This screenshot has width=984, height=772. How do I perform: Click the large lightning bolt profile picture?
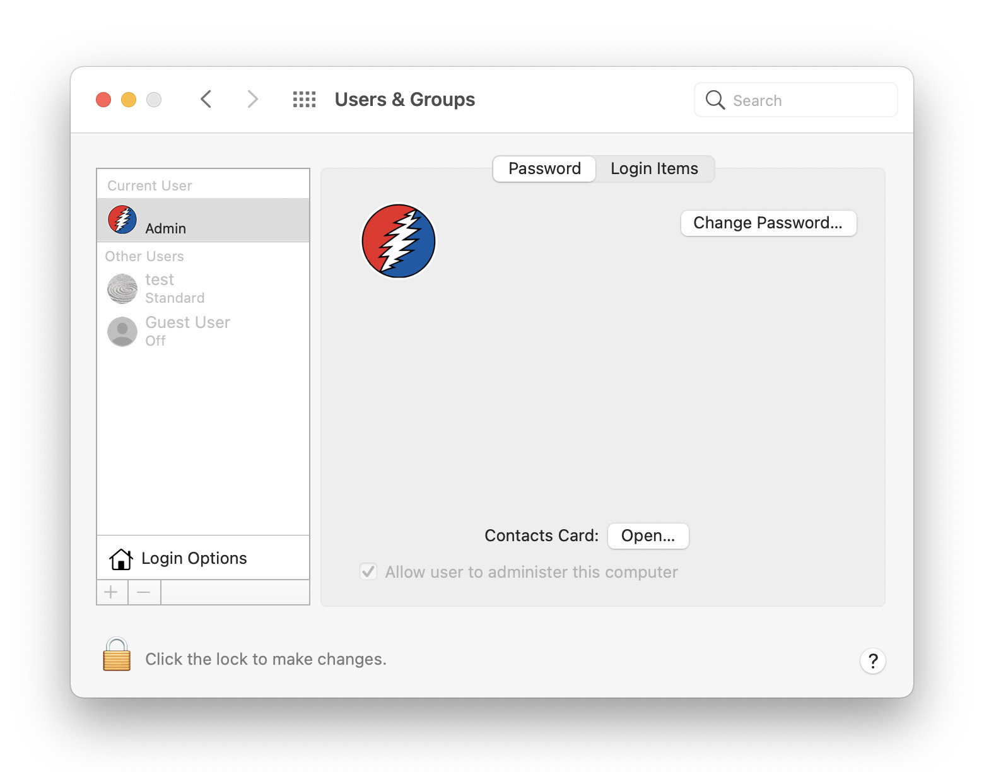pos(399,241)
